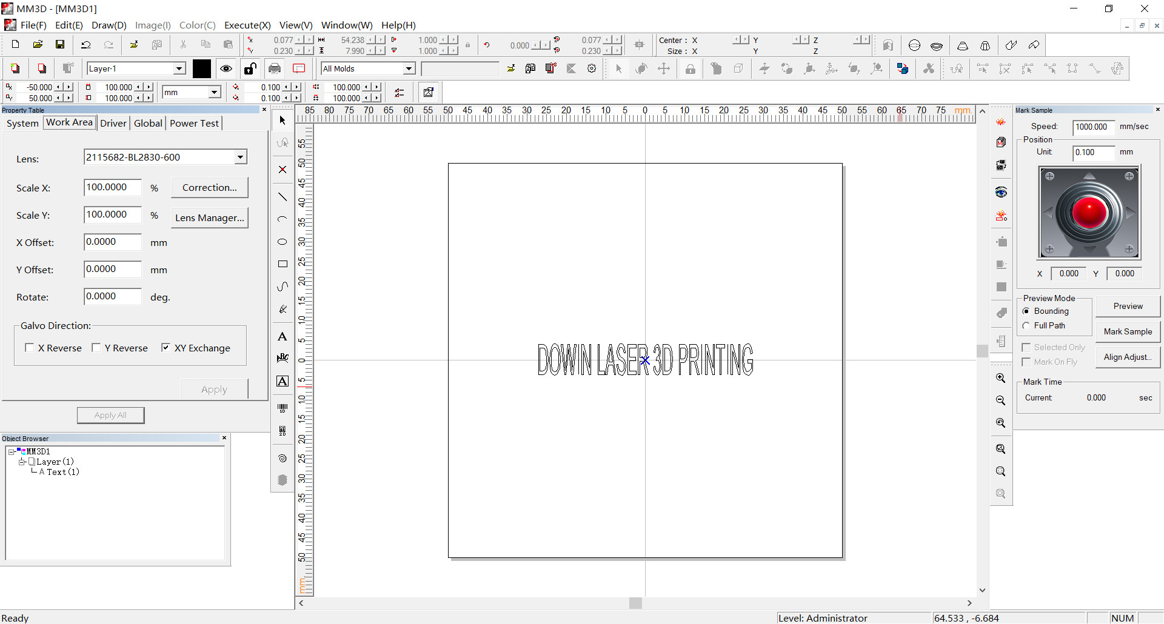Uncheck the XY Exchange checkbox

(x=166, y=348)
